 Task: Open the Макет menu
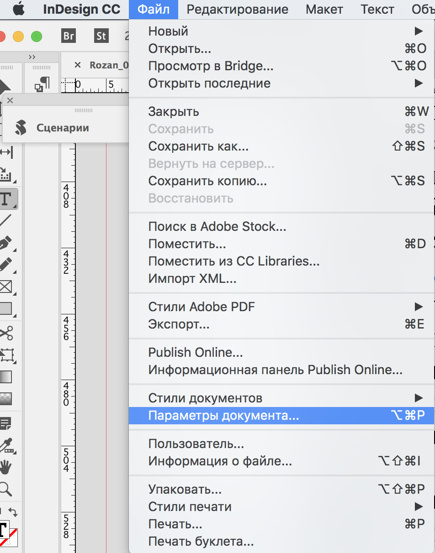coord(324,9)
